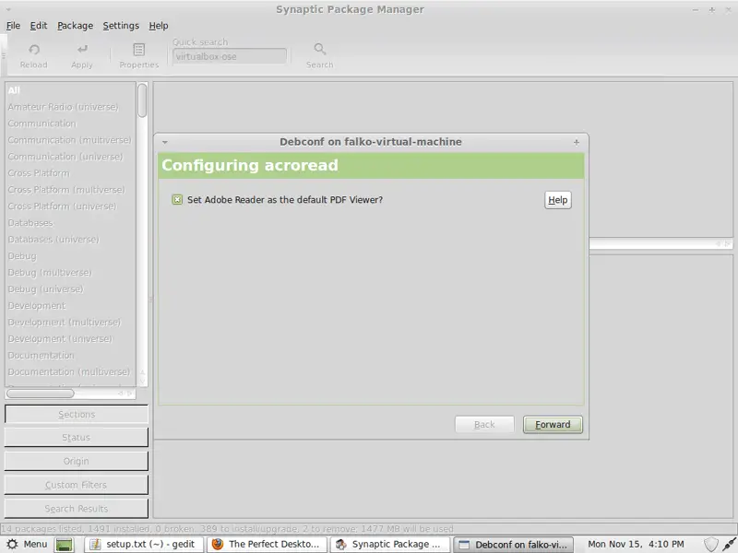Image resolution: width=738 pixels, height=553 pixels.
Task: Select the Debug category
Action: [x=71, y=256]
